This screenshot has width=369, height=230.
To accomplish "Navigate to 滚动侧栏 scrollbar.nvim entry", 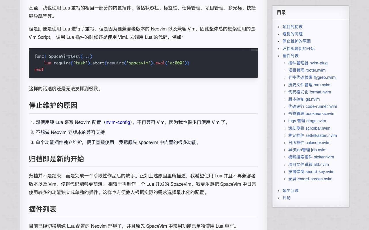I will tap(309, 128).
